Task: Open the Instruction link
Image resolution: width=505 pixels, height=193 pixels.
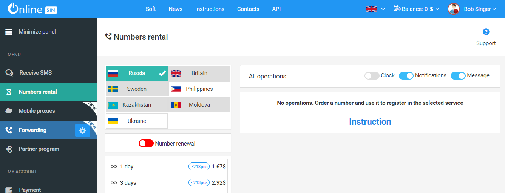Action: 370,122
